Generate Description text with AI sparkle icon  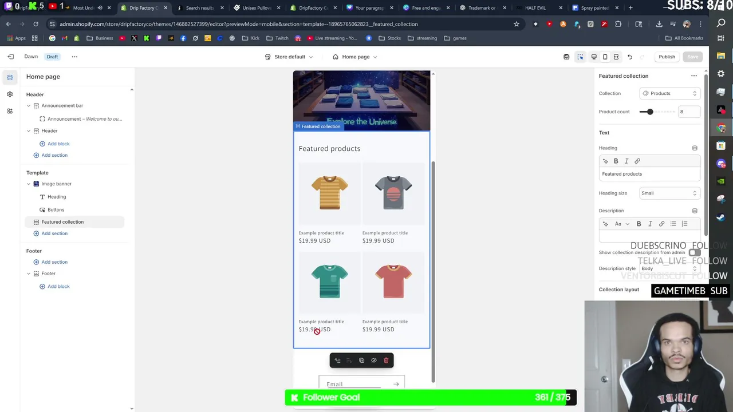(x=606, y=224)
